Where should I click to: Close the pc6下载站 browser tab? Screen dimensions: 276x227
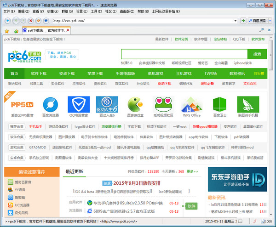69,30
